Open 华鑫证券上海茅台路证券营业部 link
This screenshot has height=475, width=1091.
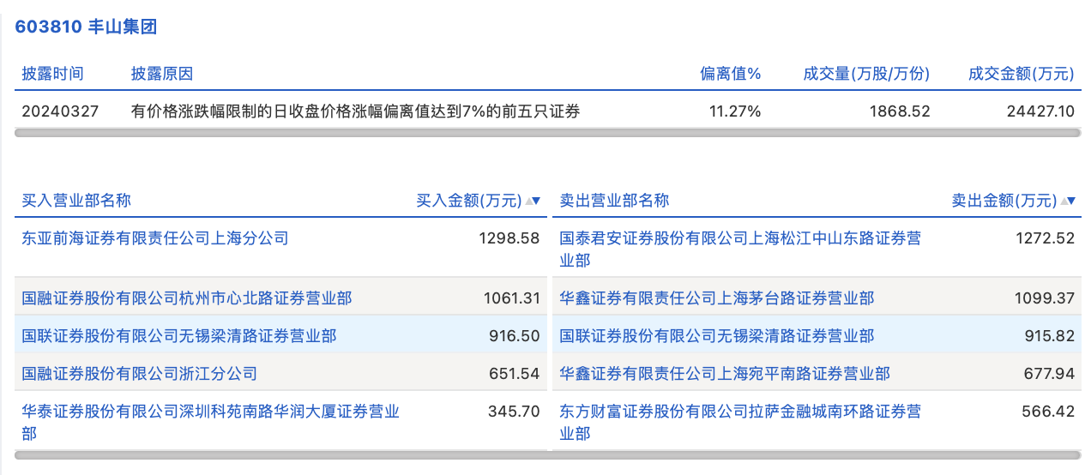click(717, 298)
